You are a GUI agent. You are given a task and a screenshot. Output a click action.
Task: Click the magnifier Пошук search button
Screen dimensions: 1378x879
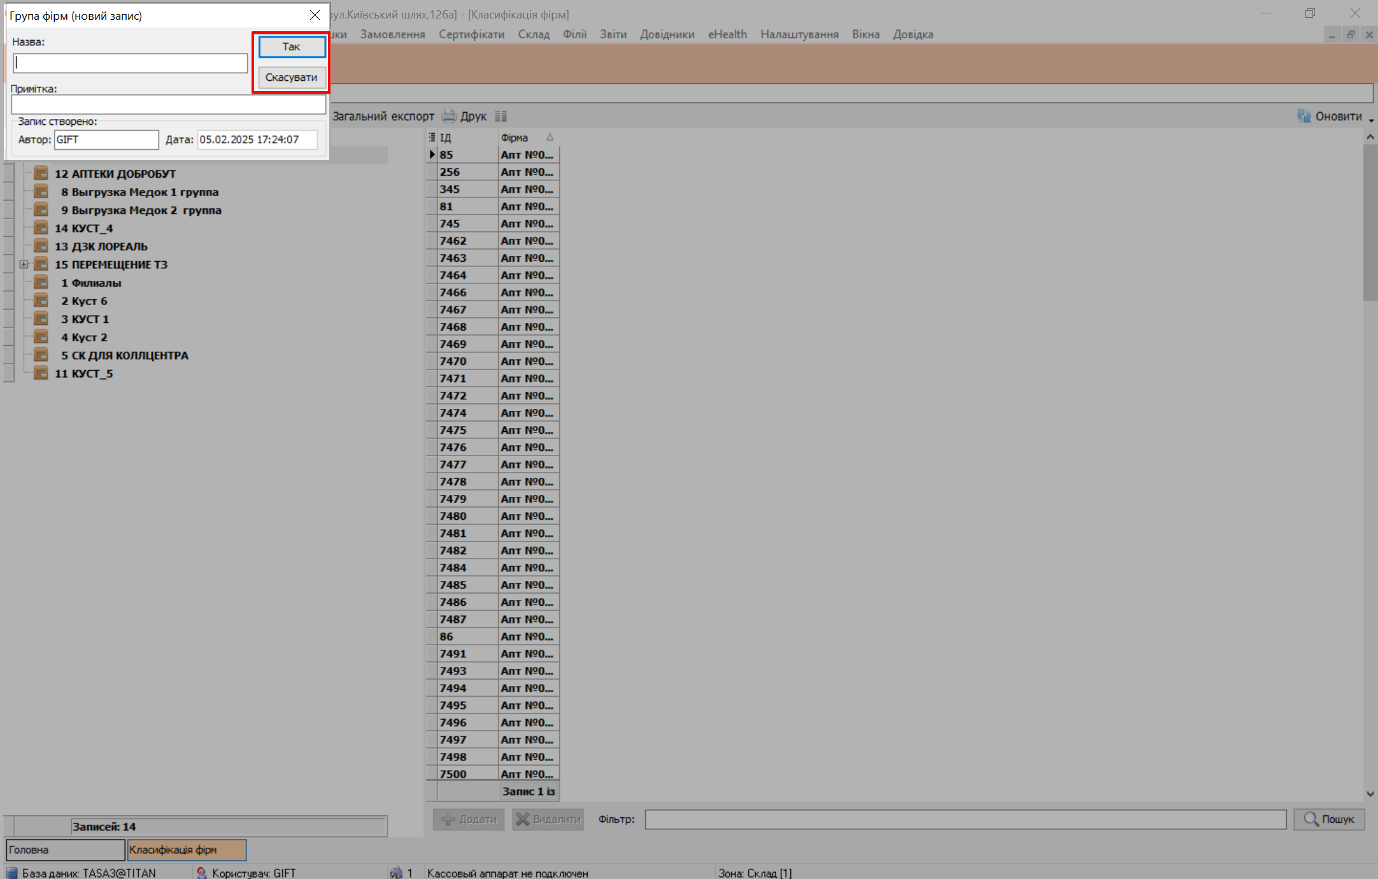tap(1329, 819)
